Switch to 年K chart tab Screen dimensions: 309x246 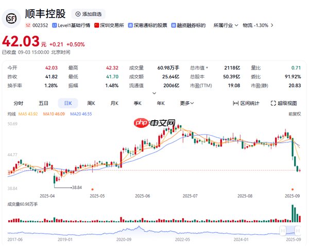click(x=161, y=103)
